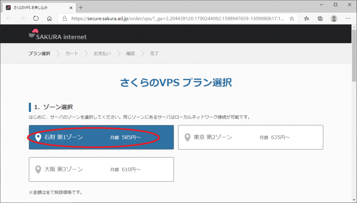
Task: Open browser settings ellipsis menu
Action: (x=348, y=18)
